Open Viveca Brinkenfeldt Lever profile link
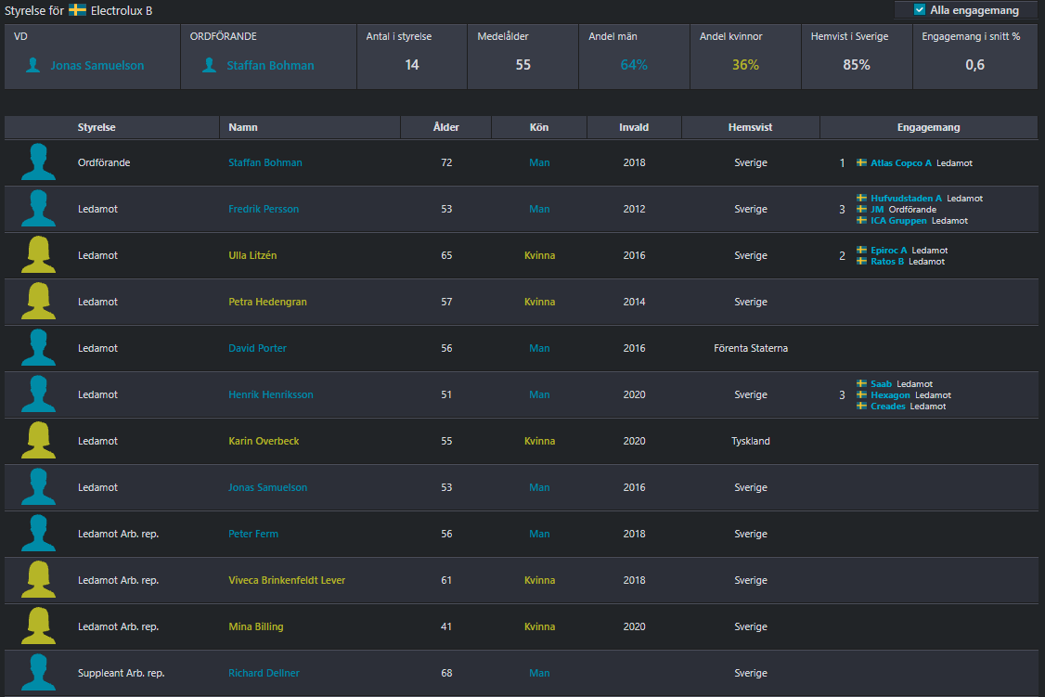 click(287, 580)
